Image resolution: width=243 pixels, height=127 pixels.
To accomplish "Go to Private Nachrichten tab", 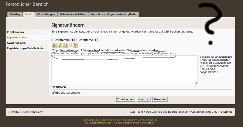I will 73,14.
